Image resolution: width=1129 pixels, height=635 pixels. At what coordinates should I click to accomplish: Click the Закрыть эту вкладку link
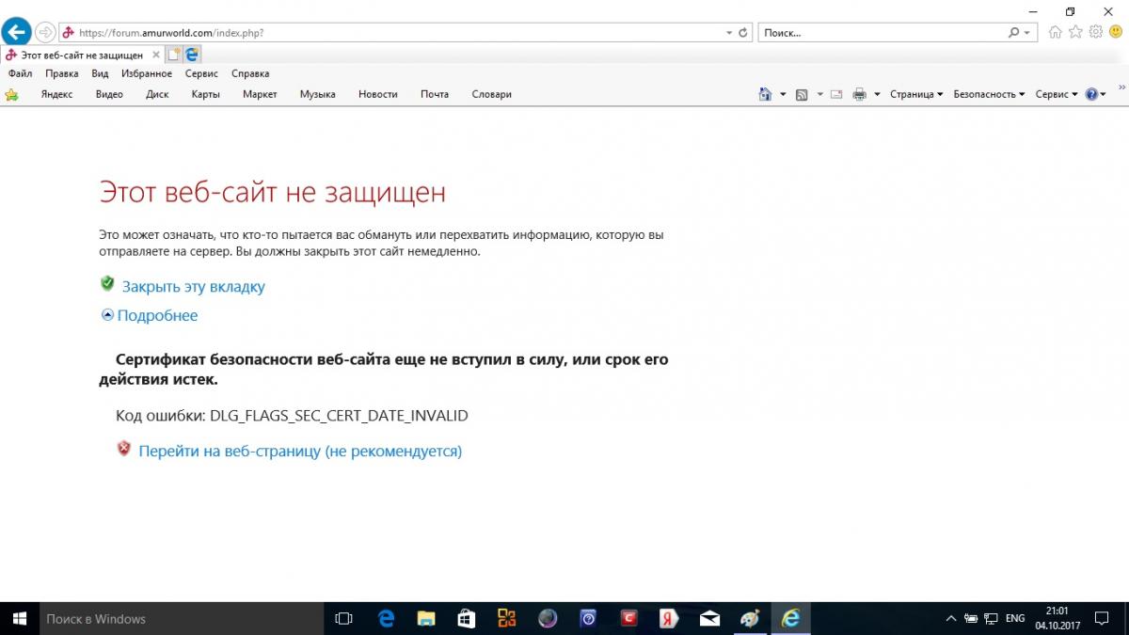point(193,287)
